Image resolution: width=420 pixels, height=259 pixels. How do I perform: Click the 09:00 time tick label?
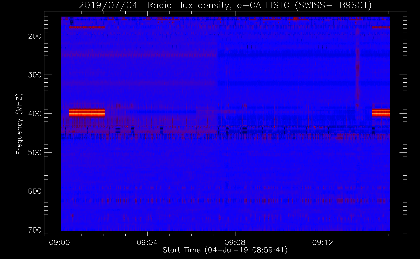(60, 242)
